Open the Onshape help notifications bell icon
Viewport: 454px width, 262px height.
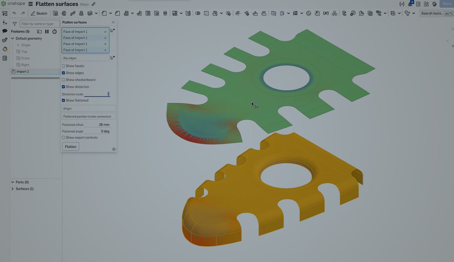tap(409, 4)
